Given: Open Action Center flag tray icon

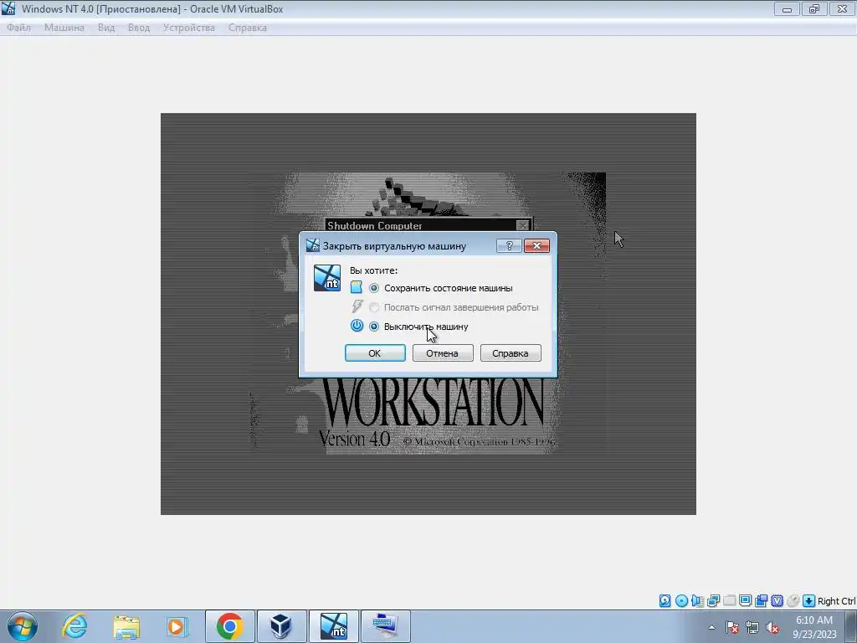Looking at the screenshot, I should coord(732,627).
